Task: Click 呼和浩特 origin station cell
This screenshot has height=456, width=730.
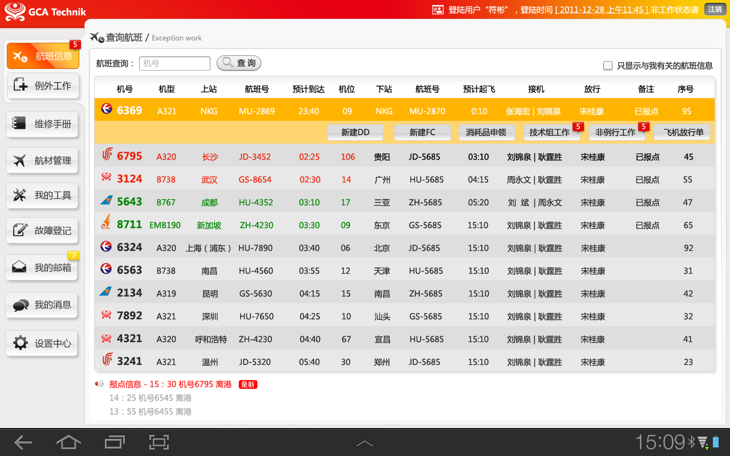Action: pos(211,339)
